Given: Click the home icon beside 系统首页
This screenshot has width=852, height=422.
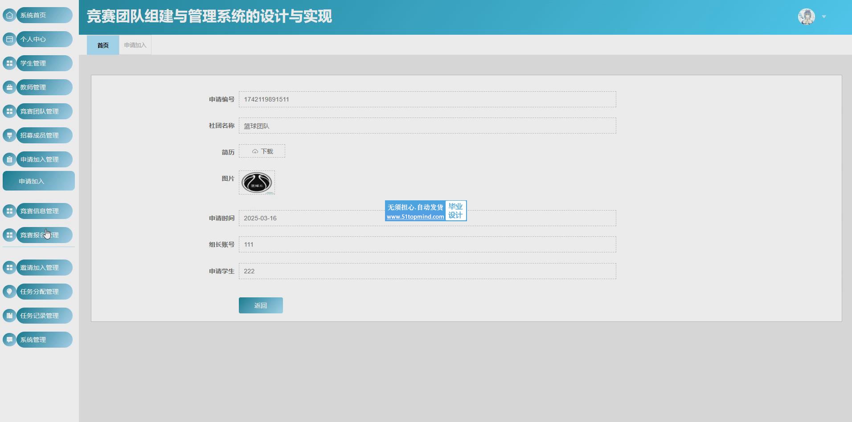Looking at the screenshot, I should [9, 15].
